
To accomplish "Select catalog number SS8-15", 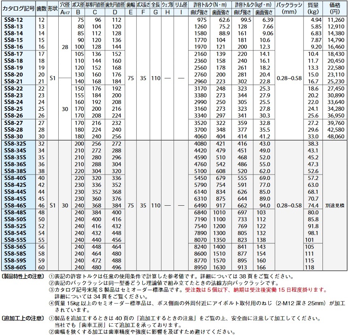I will [x=13, y=40].
